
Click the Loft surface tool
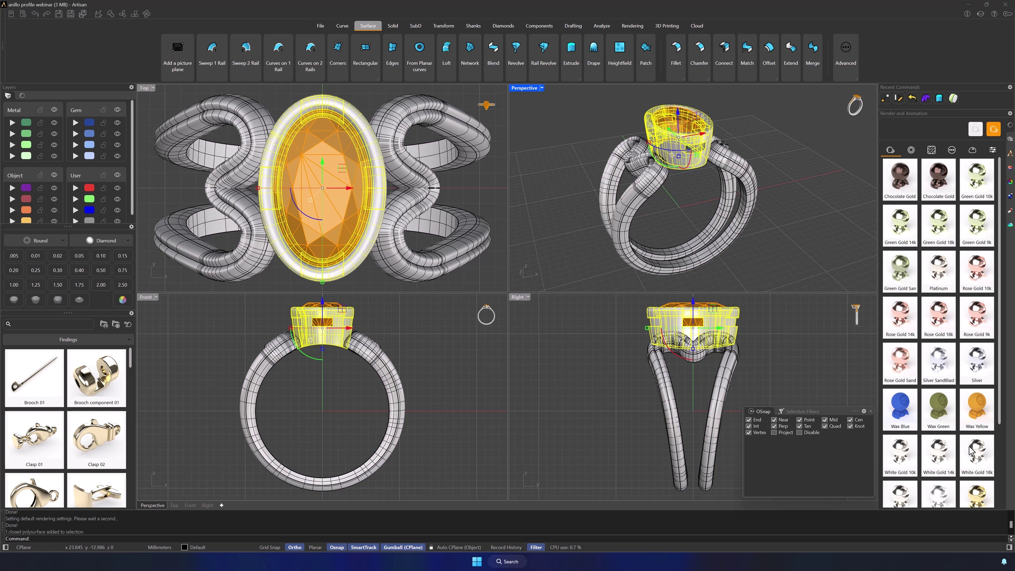(x=446, y=54)
